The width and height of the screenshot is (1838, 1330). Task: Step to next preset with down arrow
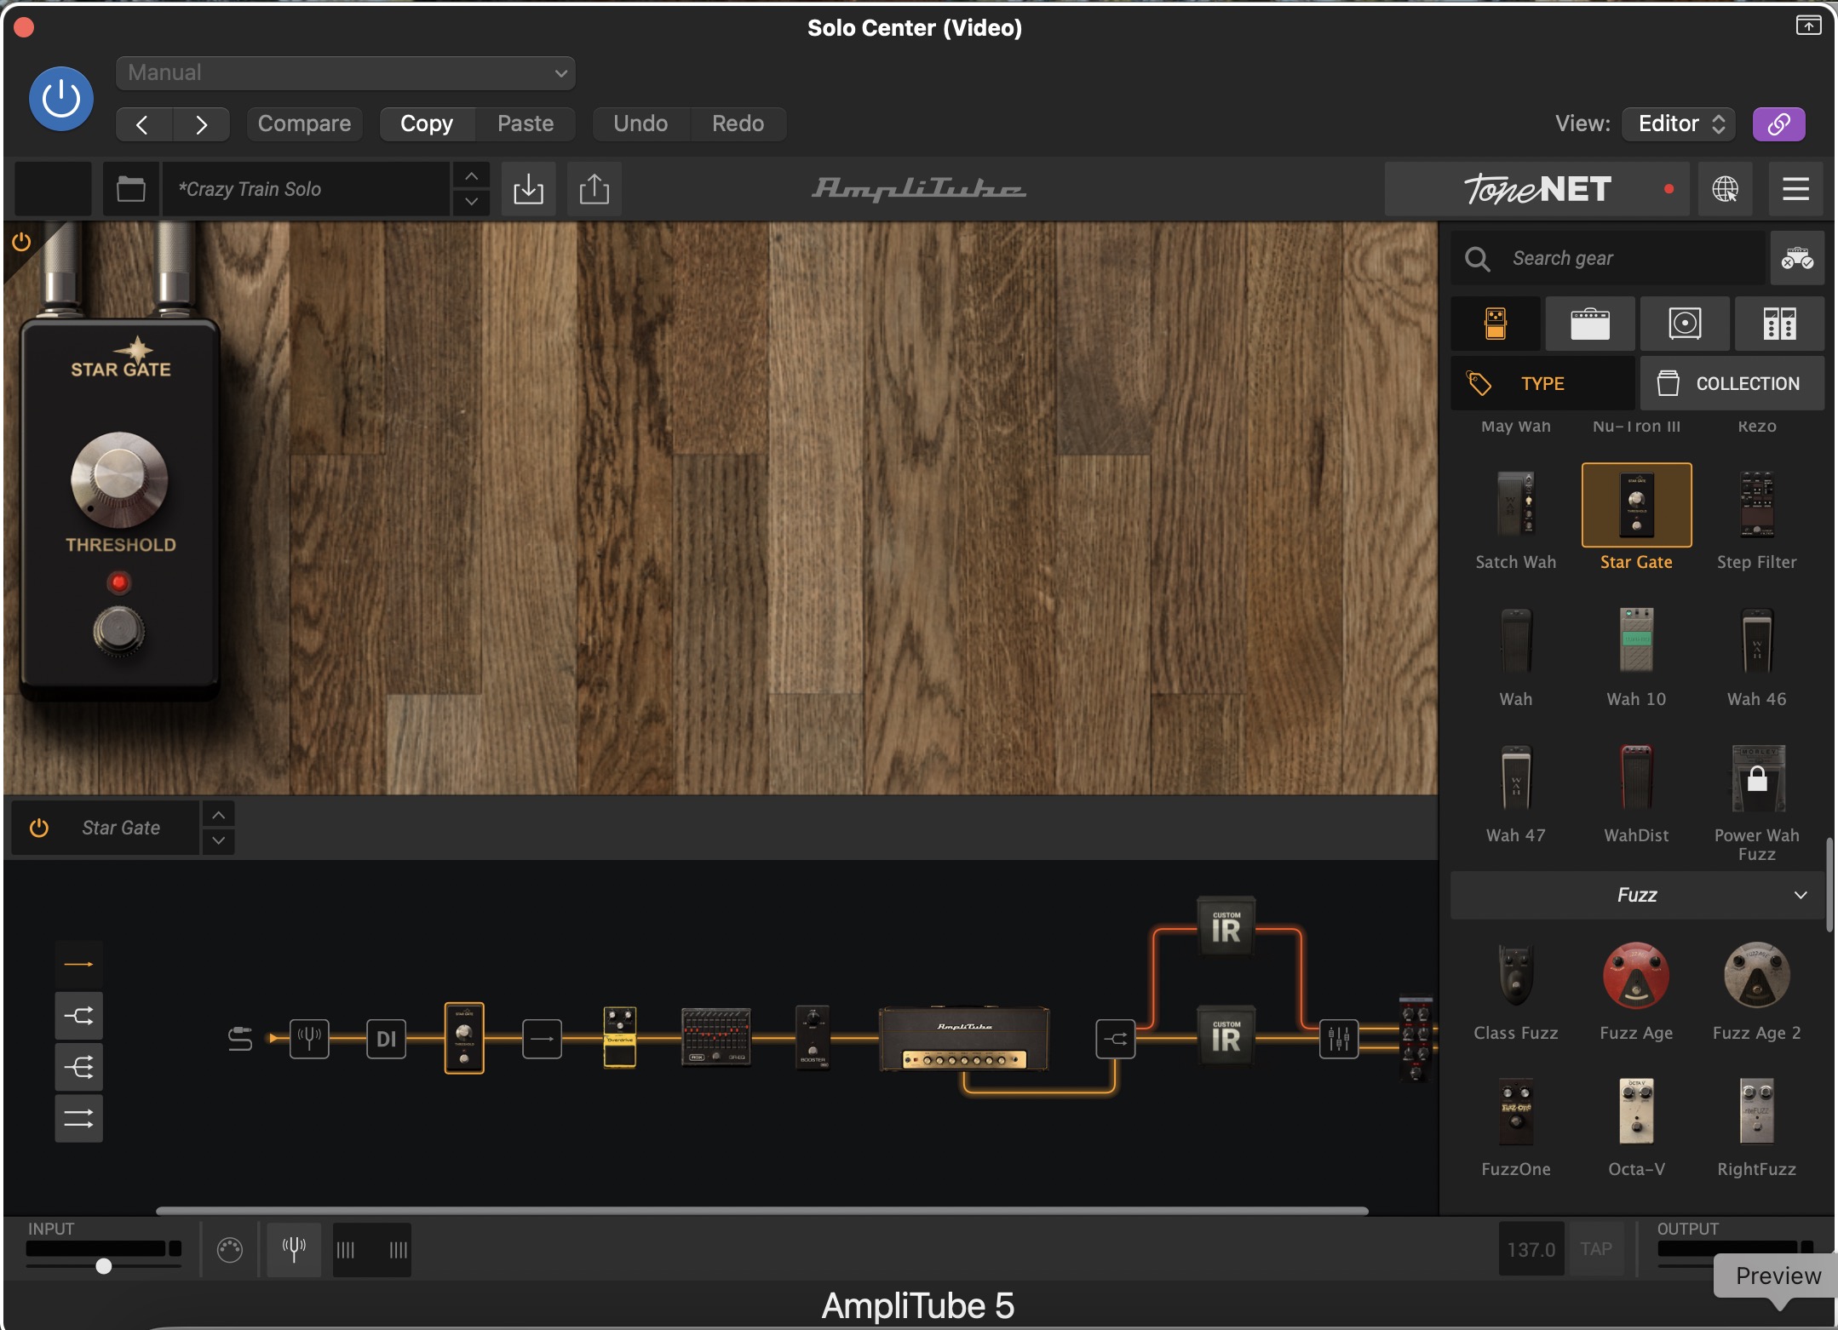(x=471, y=203)
